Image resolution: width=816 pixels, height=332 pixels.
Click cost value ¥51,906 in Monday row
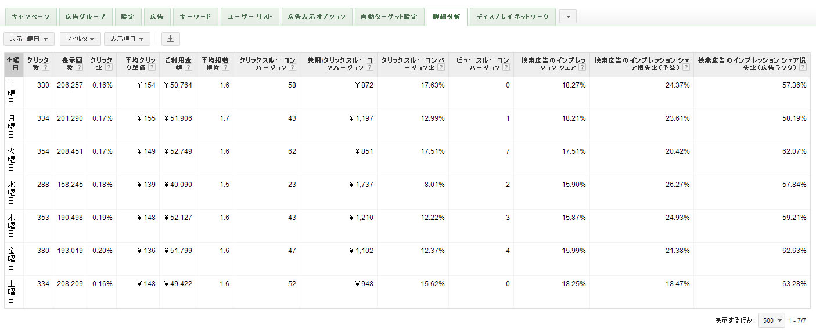click(x=178, y=118)
